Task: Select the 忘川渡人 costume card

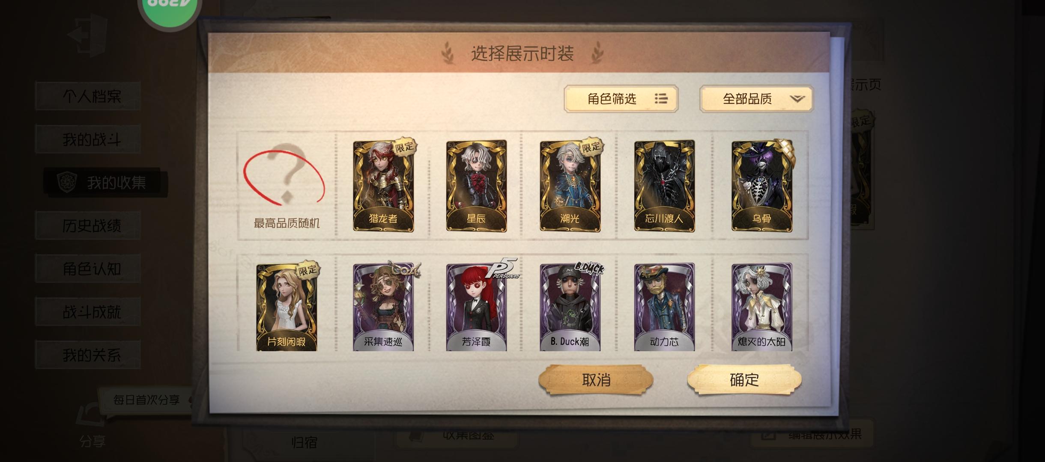Action: click(664, 185)
